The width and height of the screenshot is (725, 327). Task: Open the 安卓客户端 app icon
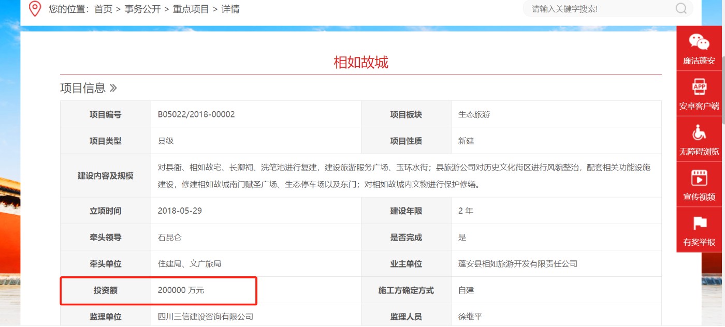click(x=699, y=87)
